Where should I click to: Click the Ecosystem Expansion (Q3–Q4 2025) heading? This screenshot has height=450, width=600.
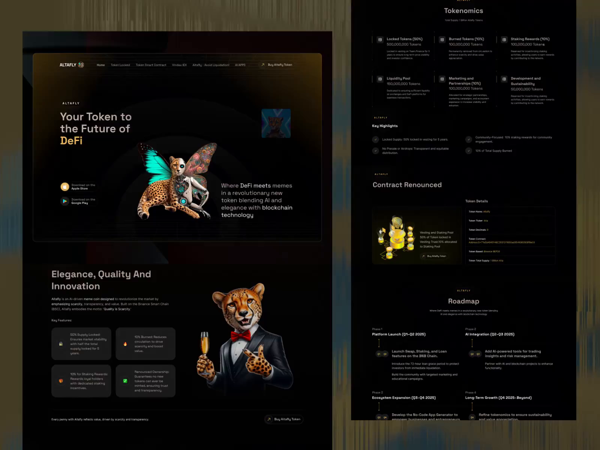pos(404,397)
